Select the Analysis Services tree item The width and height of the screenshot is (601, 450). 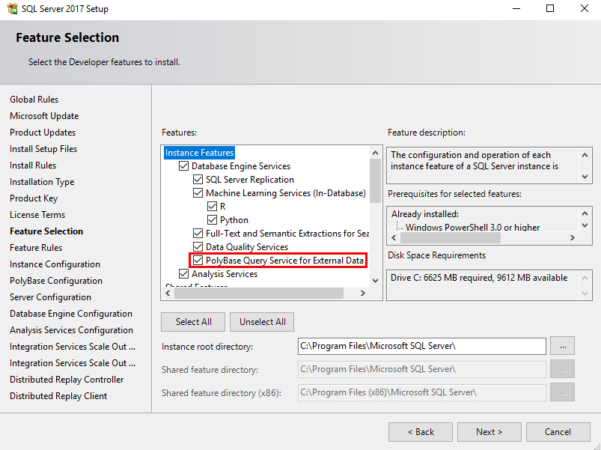coord(225,274)
